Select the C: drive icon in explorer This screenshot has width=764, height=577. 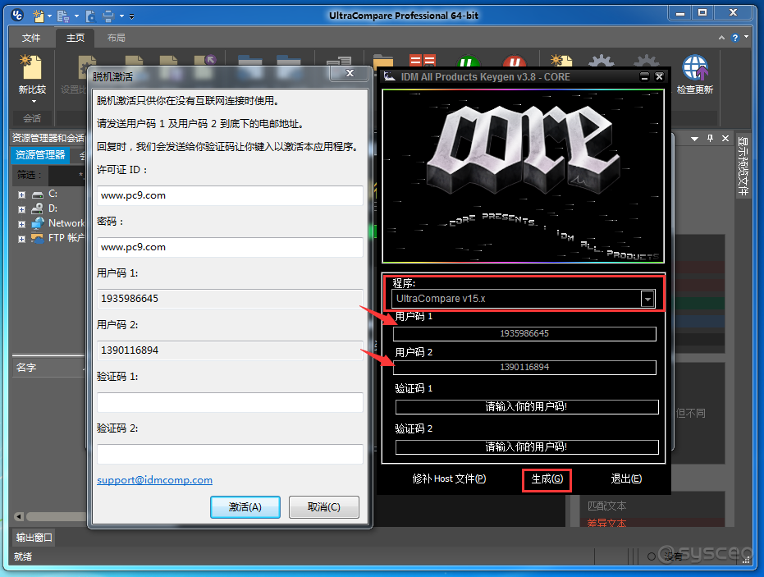tap(38, 195)
